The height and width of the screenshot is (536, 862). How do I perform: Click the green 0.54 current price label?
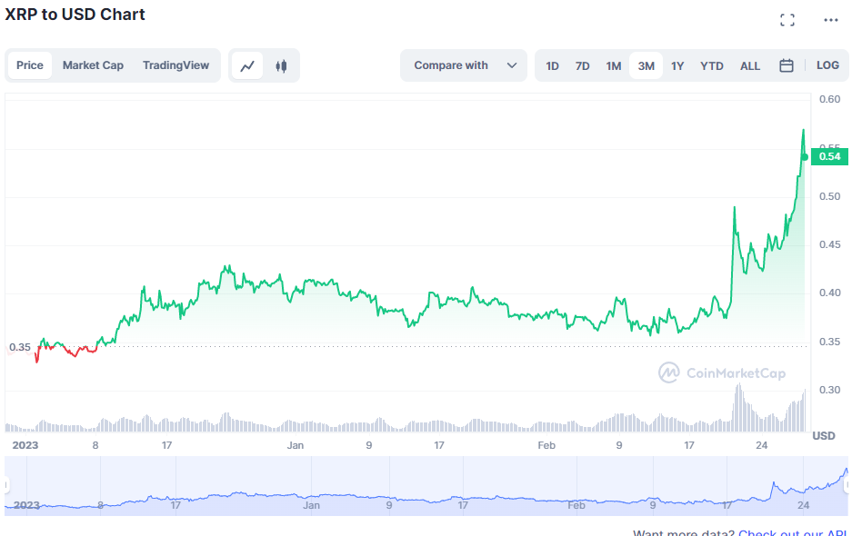829,156
